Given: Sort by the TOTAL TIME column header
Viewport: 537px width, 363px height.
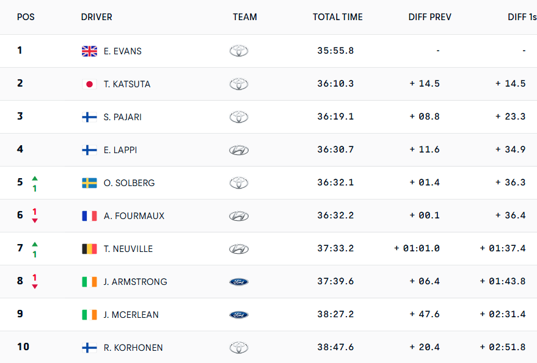Looking at the screenshot, I should [337, 17].
